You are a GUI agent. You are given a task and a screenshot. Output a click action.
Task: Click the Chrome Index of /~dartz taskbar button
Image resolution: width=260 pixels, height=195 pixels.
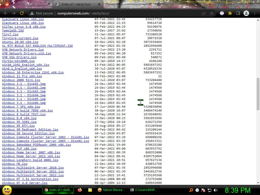[x=58, y=190]
